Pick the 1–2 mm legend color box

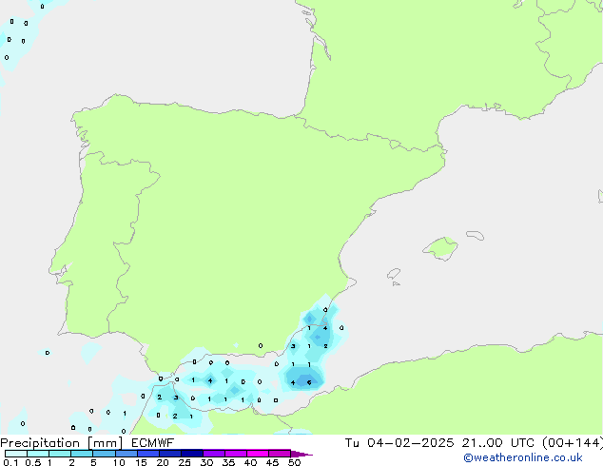[x=60, y=454]
